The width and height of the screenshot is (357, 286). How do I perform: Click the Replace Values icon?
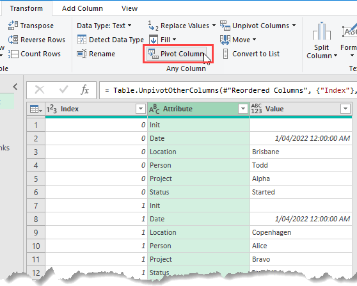[153, 26]
